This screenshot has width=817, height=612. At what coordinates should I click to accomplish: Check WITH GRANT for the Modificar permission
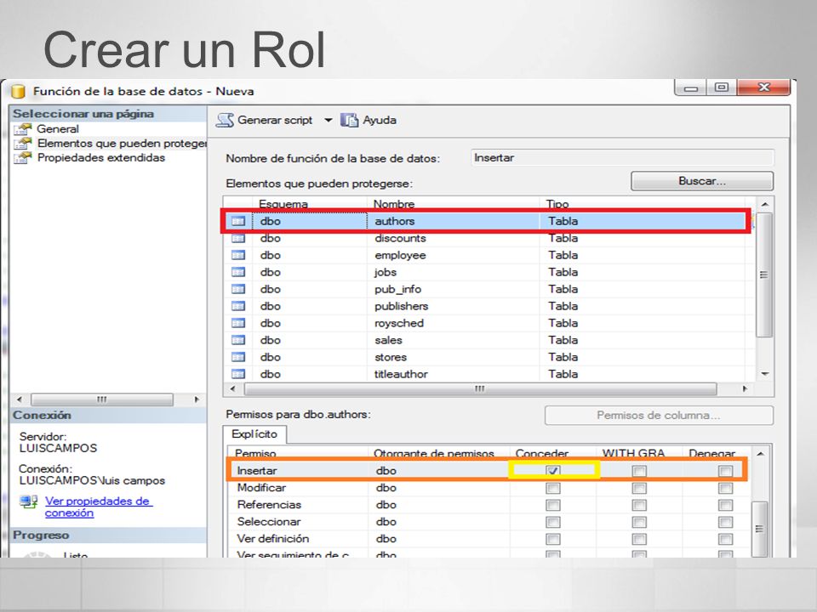pyautogui.click(x=639, y=488)
